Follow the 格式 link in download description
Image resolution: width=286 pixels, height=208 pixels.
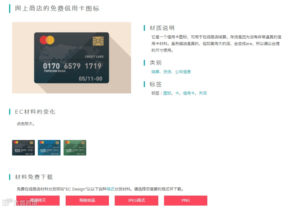(x=110, y=189)
